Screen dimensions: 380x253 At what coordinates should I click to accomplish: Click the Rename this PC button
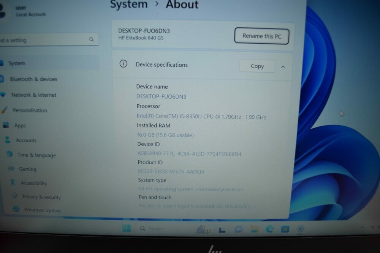(262, 36)
